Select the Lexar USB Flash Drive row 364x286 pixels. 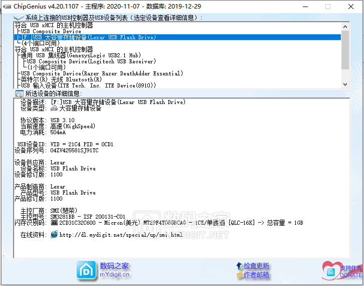[177, 37]
